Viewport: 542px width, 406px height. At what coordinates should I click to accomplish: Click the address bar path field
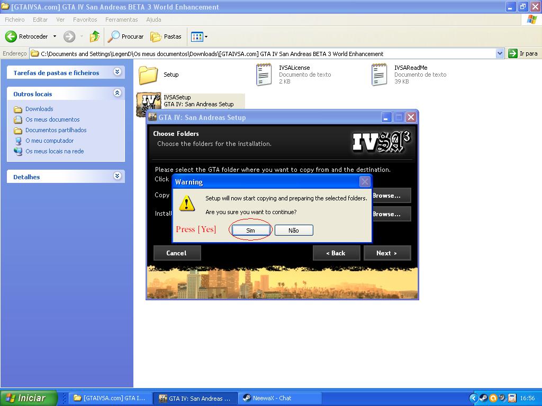[263, 54]
